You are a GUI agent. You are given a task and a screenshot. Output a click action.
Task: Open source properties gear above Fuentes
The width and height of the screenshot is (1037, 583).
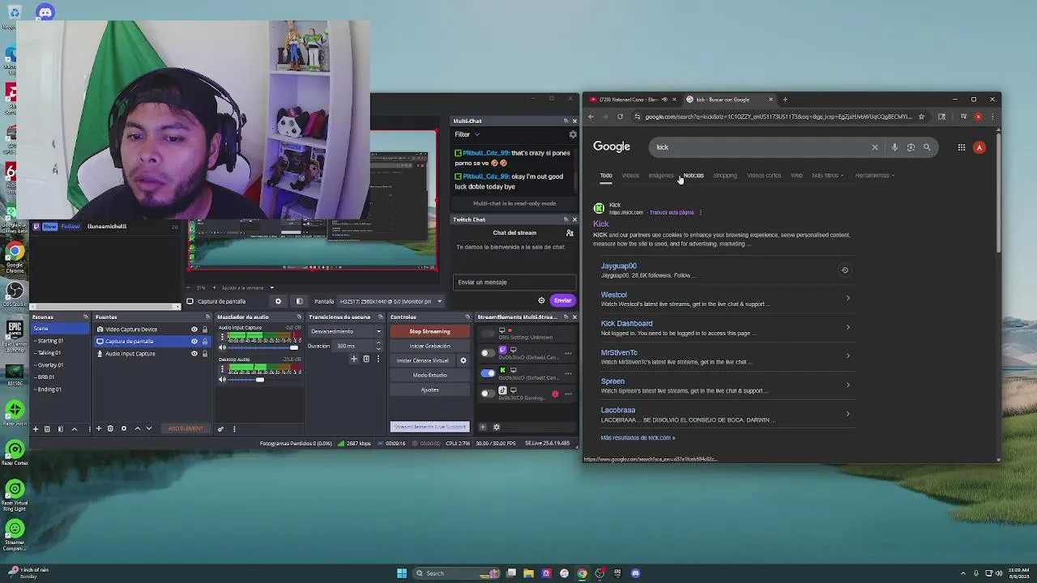(278, 301)
